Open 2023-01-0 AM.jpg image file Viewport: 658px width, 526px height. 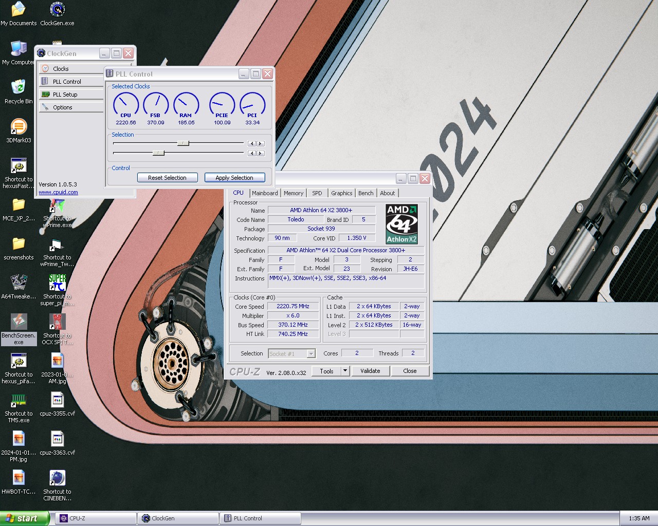point(57,368)
